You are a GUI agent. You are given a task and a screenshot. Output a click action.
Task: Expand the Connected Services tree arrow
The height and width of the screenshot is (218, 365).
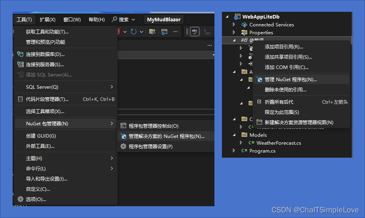234,24
